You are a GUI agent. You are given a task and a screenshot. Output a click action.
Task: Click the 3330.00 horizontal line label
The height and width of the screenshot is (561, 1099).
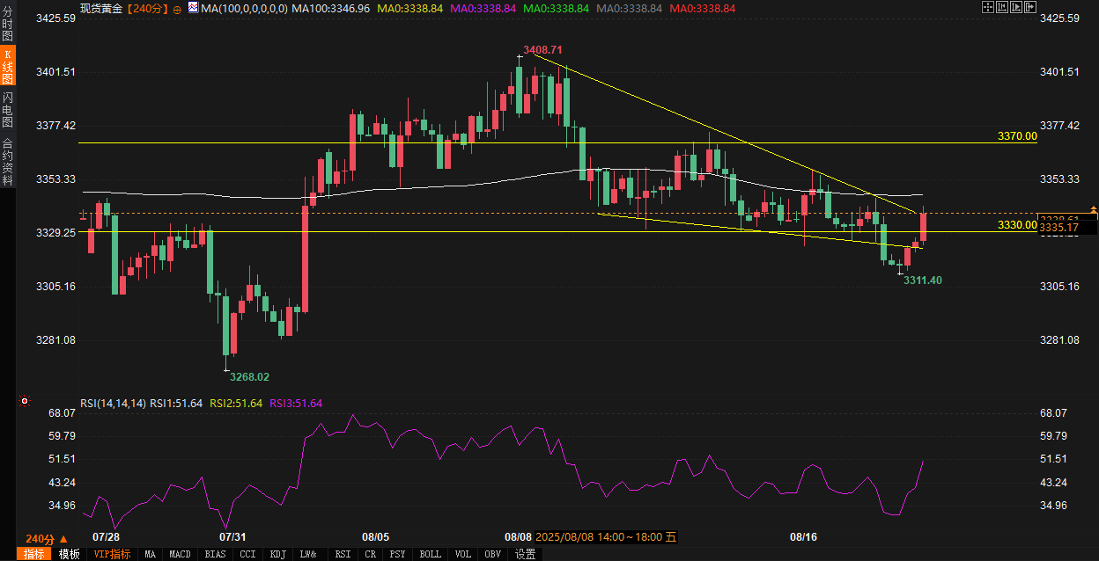tap(1017, 225)
